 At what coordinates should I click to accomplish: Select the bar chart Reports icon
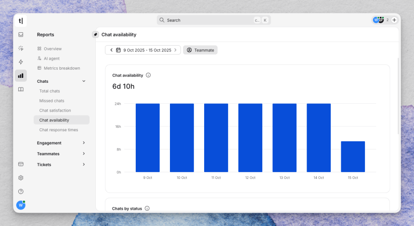[x=21, y=75]
